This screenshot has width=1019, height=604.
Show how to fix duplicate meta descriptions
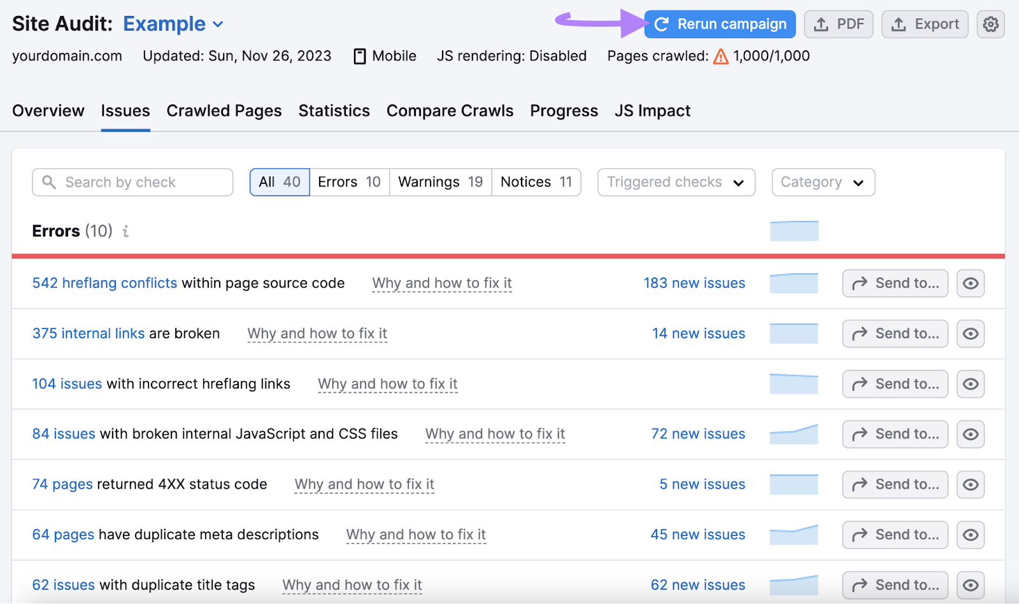[x=416, y=535]
